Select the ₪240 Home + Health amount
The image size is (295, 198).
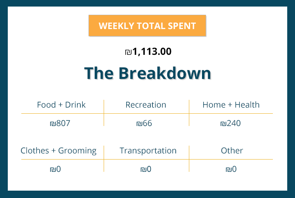coord(230,123)
